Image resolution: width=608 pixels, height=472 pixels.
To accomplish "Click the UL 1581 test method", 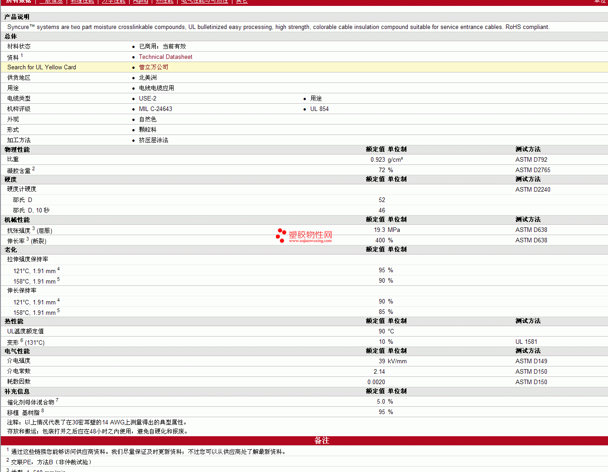I will pyautogui.click(x=526, y=342).
